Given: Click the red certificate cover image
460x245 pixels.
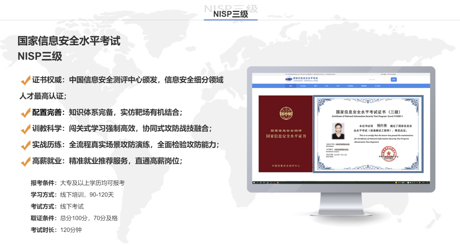Looking at the screenshot, I should (x=285, y=134).
